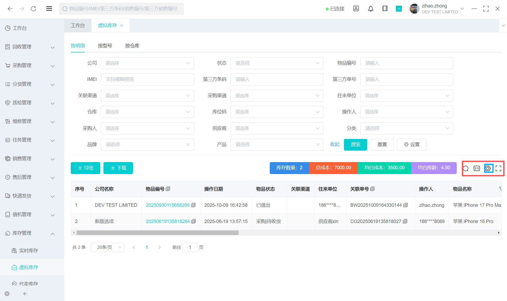This screenshot has width=507, height=301.
Task: Click the 搜索 button
Action: (355, 145)
